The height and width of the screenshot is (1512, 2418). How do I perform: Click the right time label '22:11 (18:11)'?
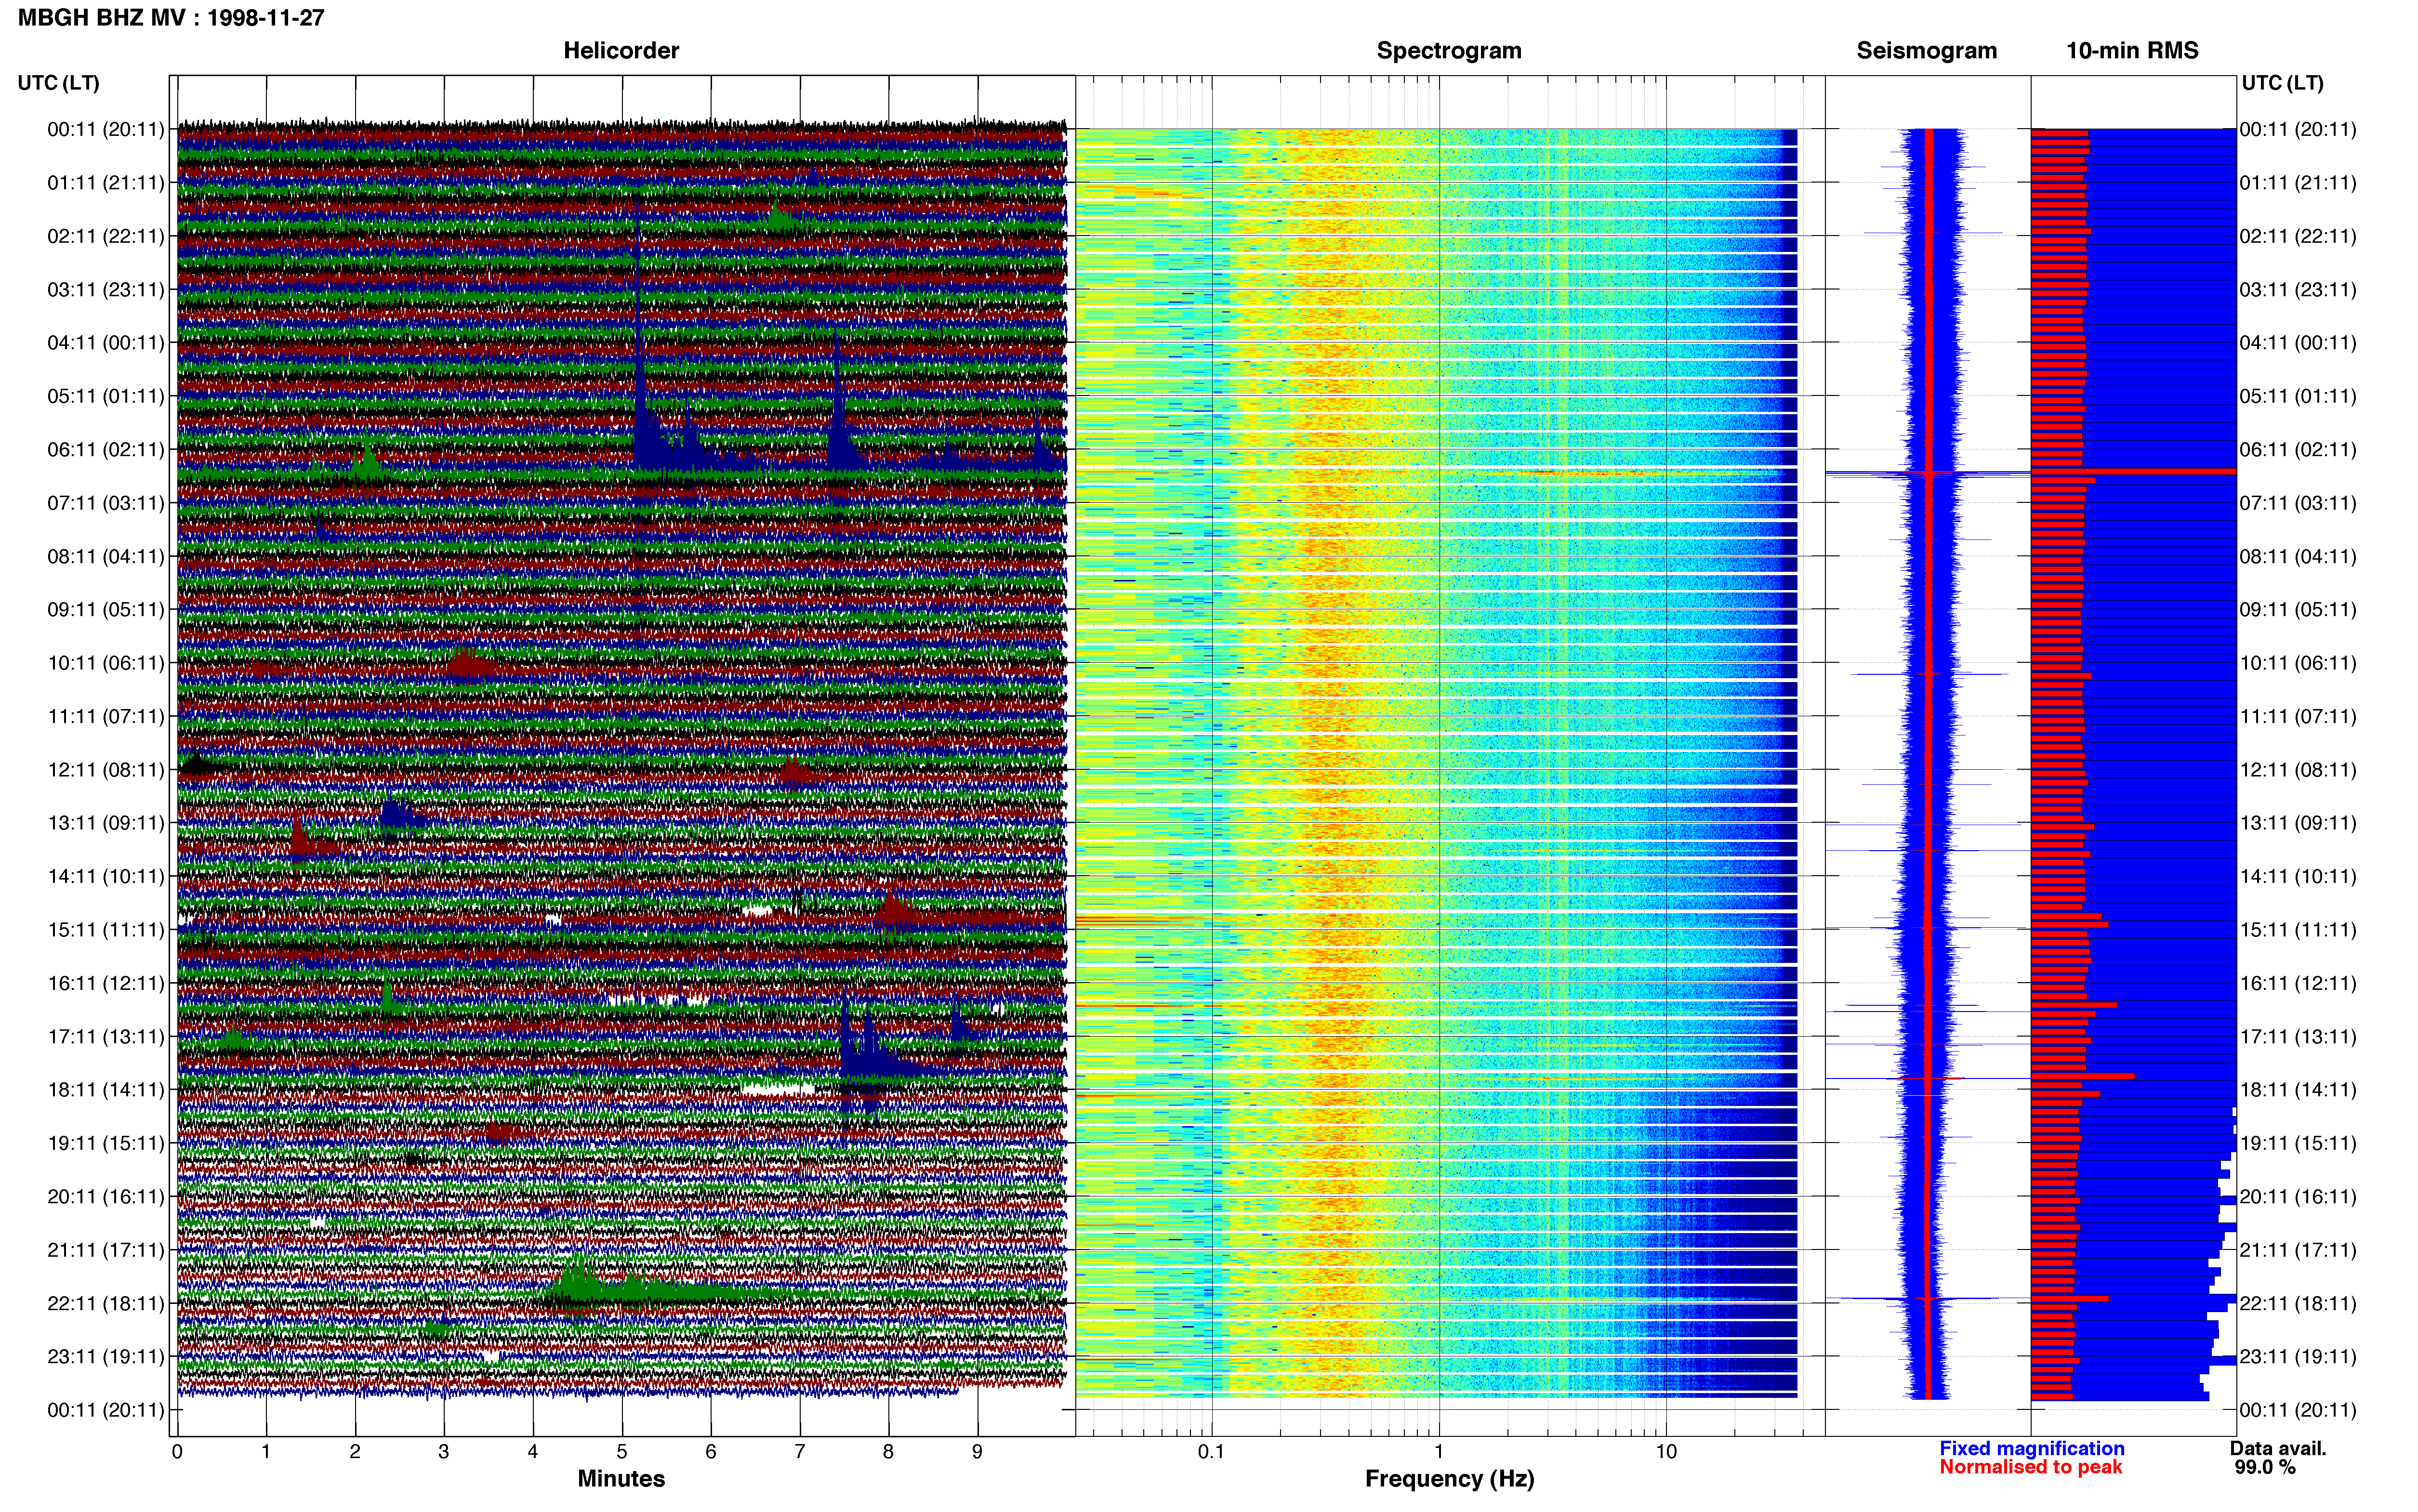click(2298, 1303)
